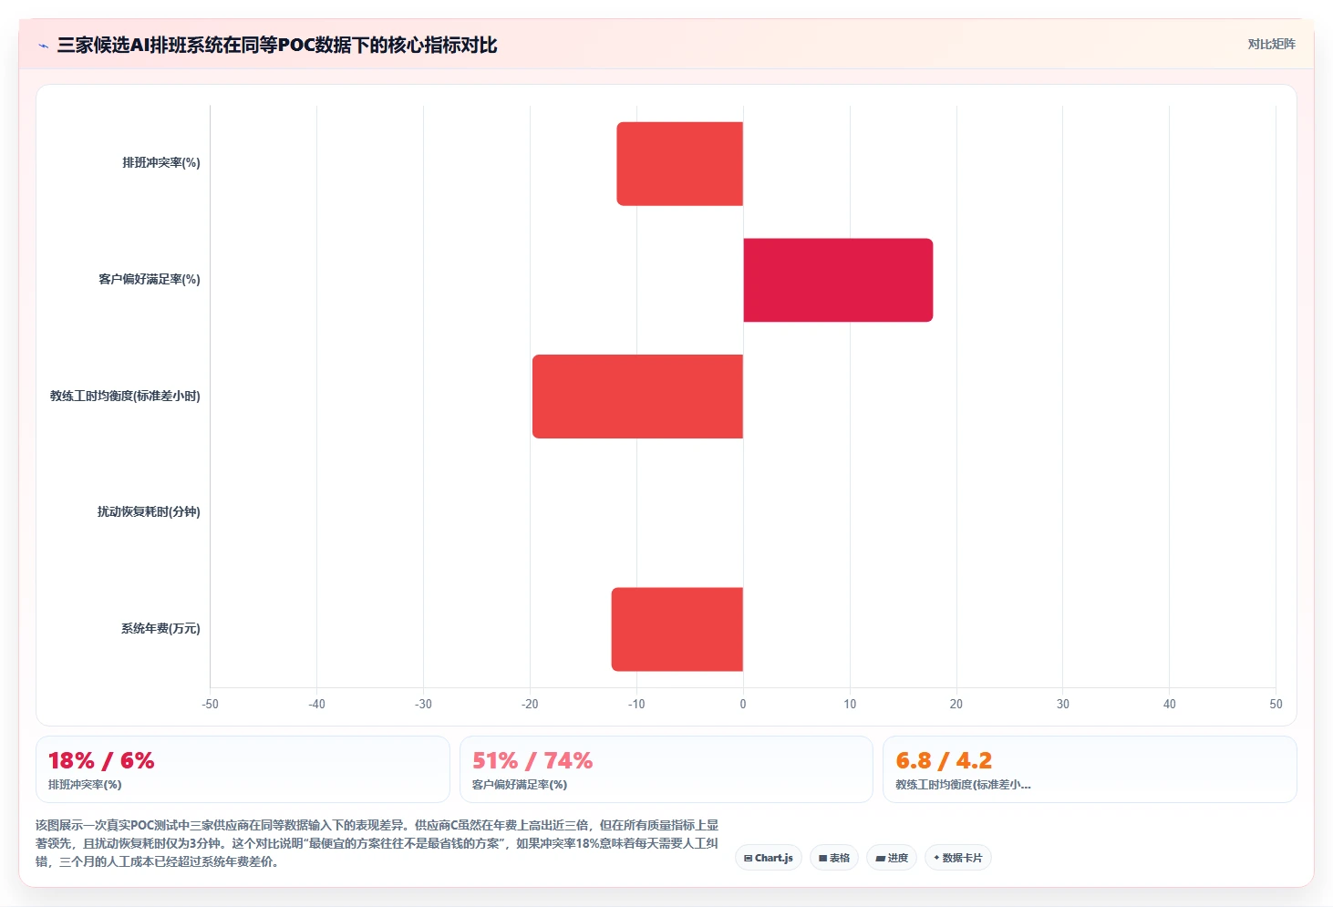Click the 排班冲突率(%) axis label
The width and height of the screenshot is (1333, 907).
point(161,163)
